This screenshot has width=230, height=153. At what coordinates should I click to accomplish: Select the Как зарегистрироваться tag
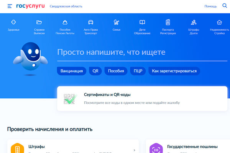[174, 71]
